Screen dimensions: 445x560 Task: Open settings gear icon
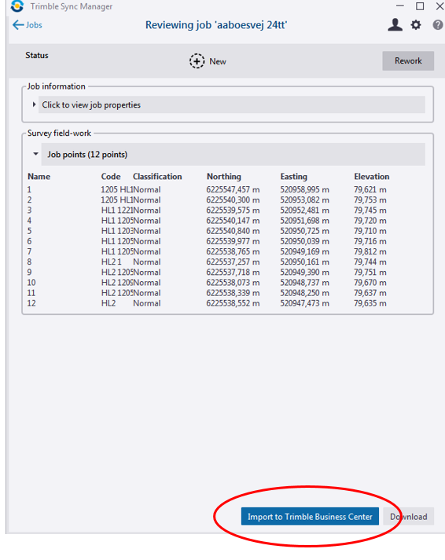416,25
